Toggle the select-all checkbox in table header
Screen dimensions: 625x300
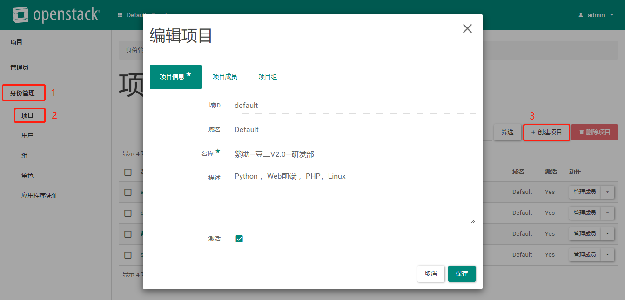tap(128, 172)
